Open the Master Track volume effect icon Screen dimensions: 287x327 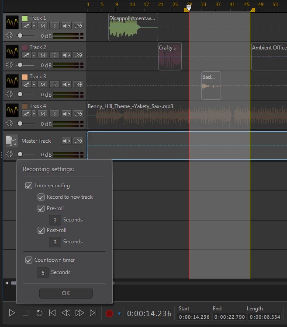pyautogui.click(x=66, y=141)
